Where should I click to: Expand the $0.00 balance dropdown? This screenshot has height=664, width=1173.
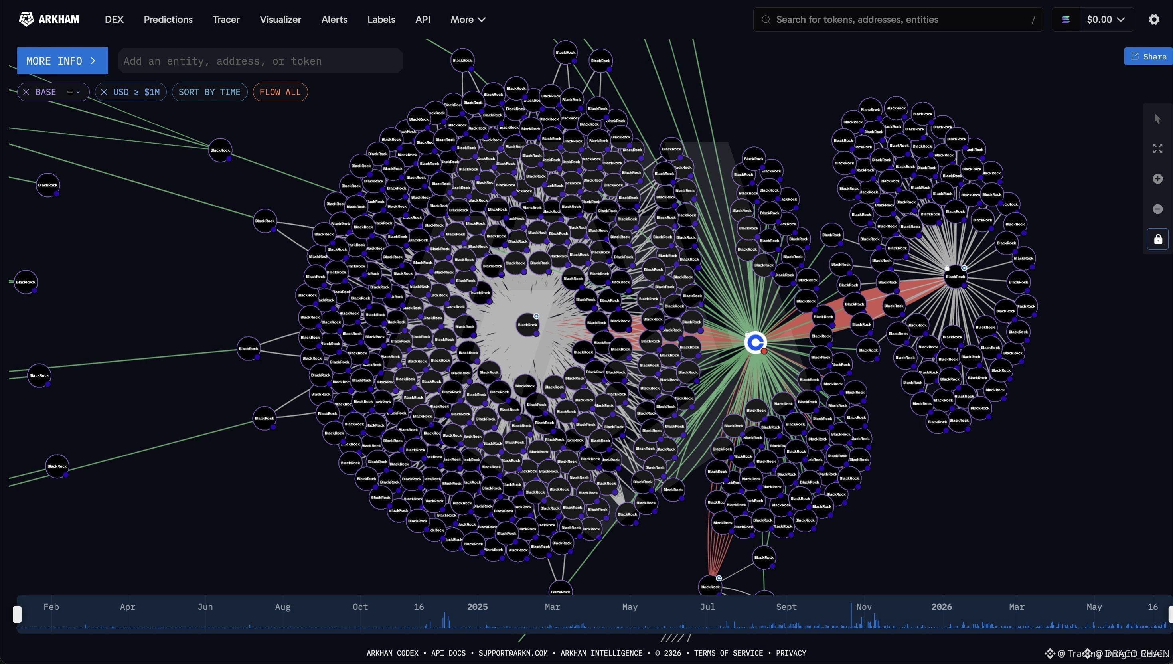pos(1106,19)
